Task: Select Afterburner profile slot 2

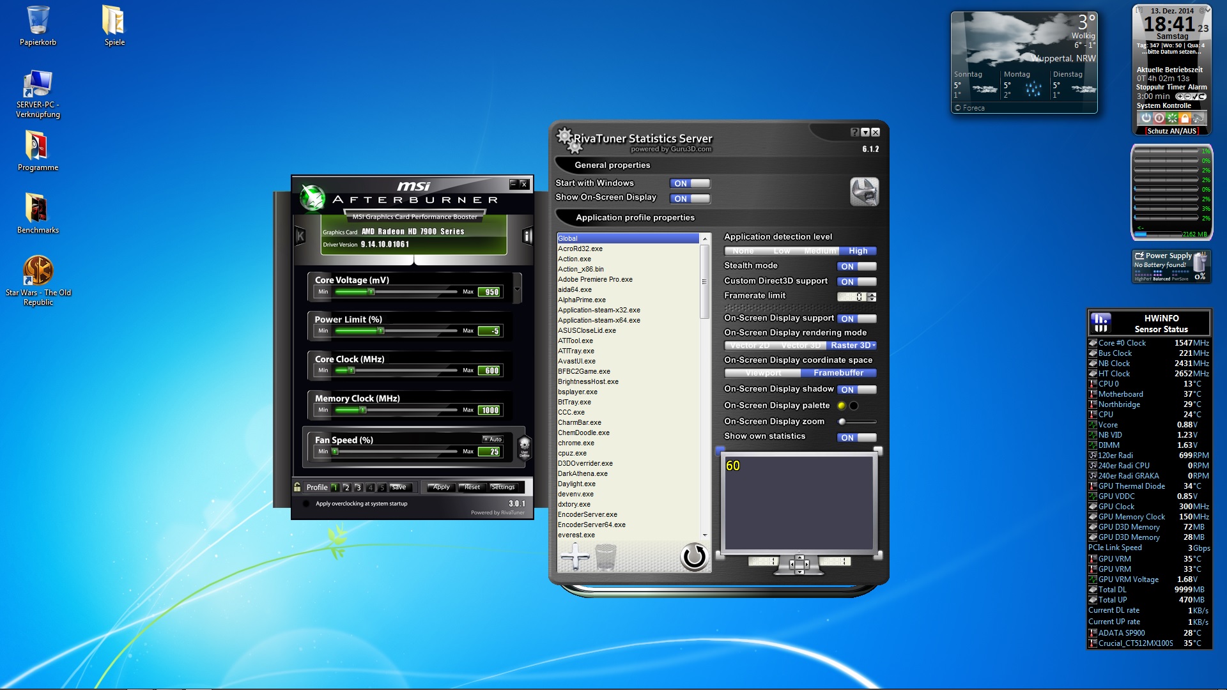Action: pyautogui.click(x=346, y=487)
